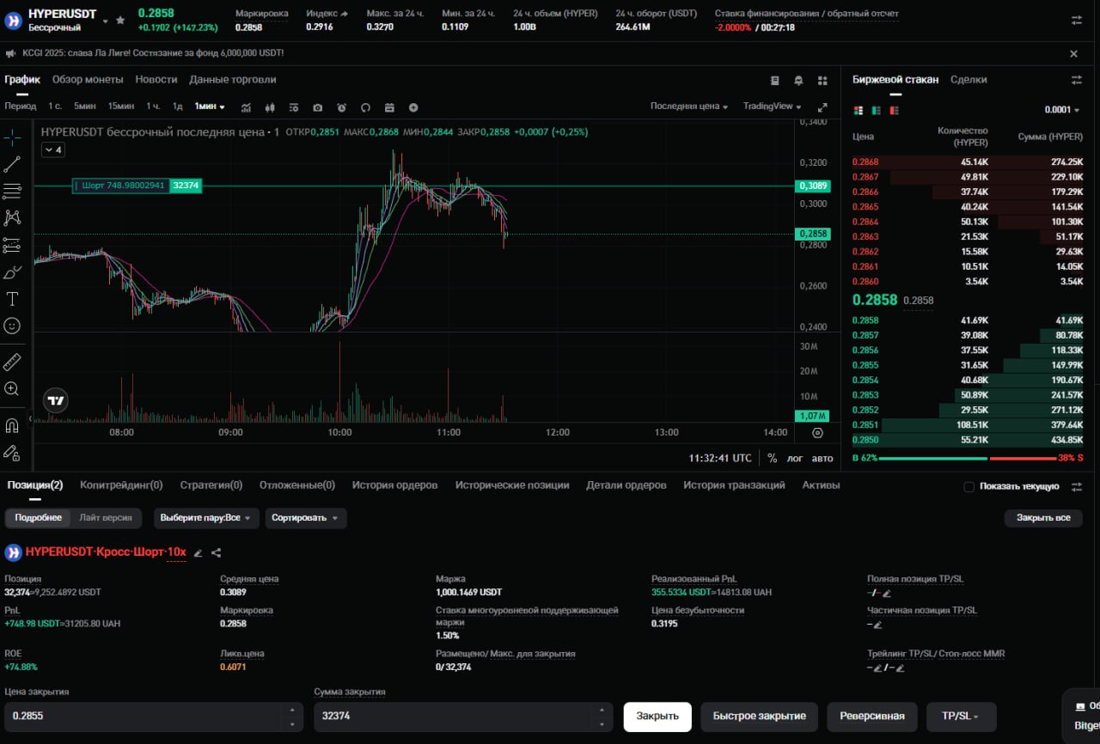Toggle lock all drawing tools

pos(12,452)
